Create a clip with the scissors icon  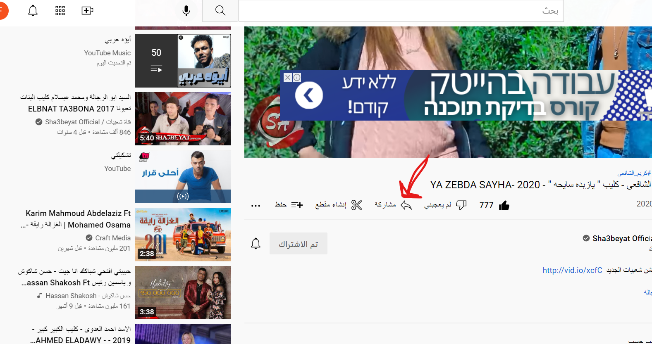(x=356, y=205)
